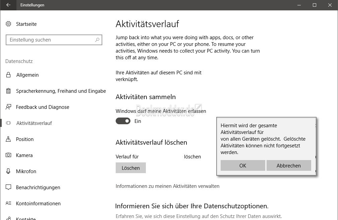Click the Mikrofon microphone icon
This screenshot has width=338, height=220.
(x=8, y=171)
